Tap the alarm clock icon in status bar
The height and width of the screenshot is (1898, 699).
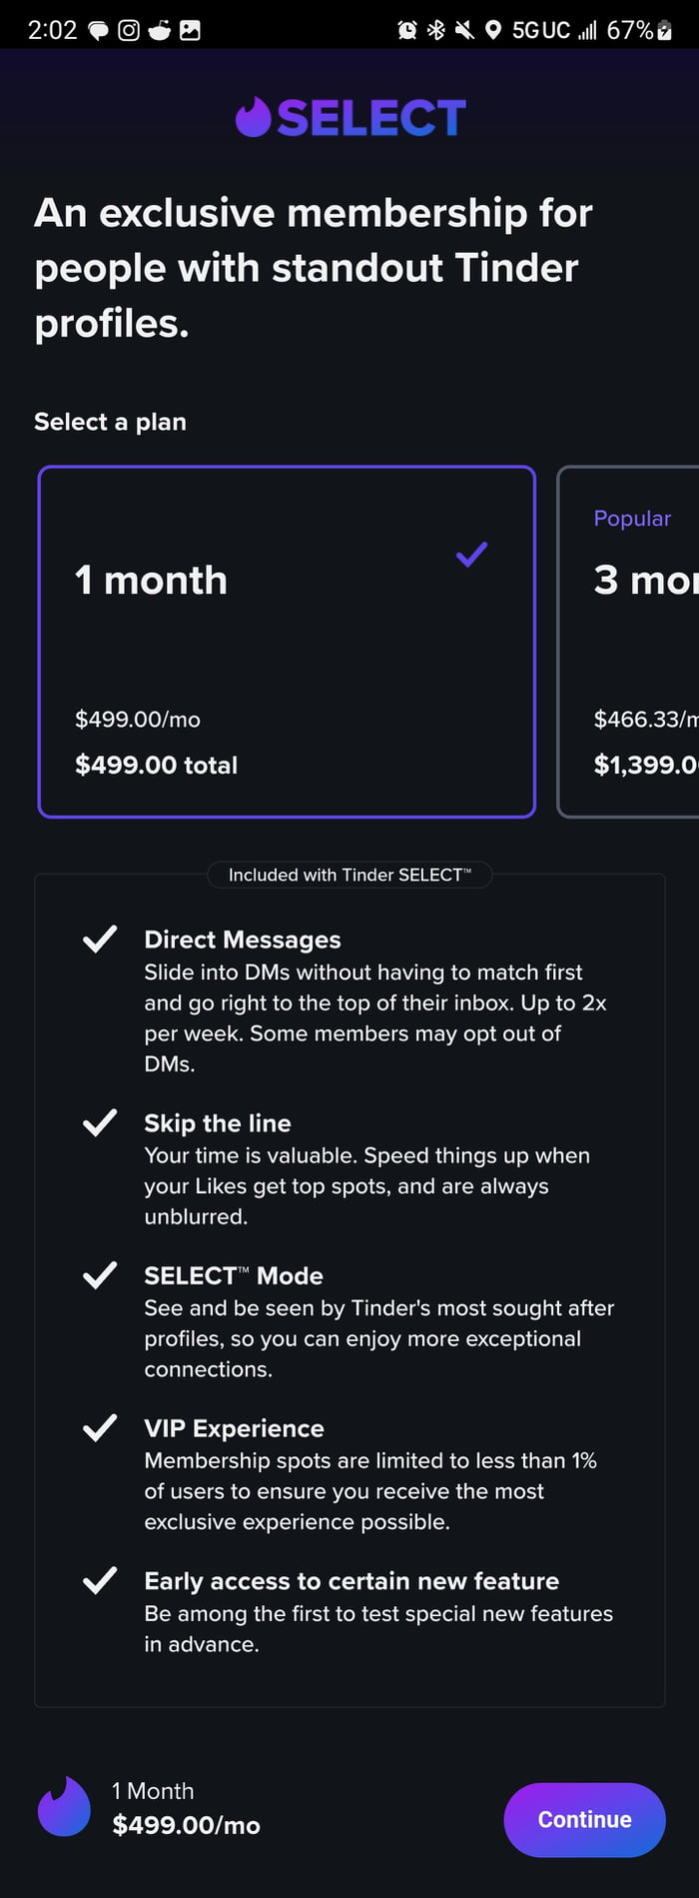coord(407,30)
